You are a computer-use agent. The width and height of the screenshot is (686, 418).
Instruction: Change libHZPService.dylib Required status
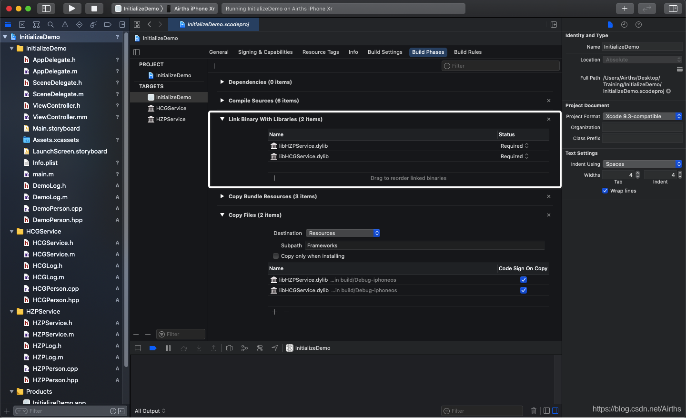[x=514, y=146]
